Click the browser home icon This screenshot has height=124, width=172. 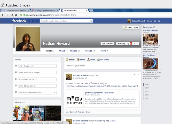pyautogui.click(x=16, y=15)
